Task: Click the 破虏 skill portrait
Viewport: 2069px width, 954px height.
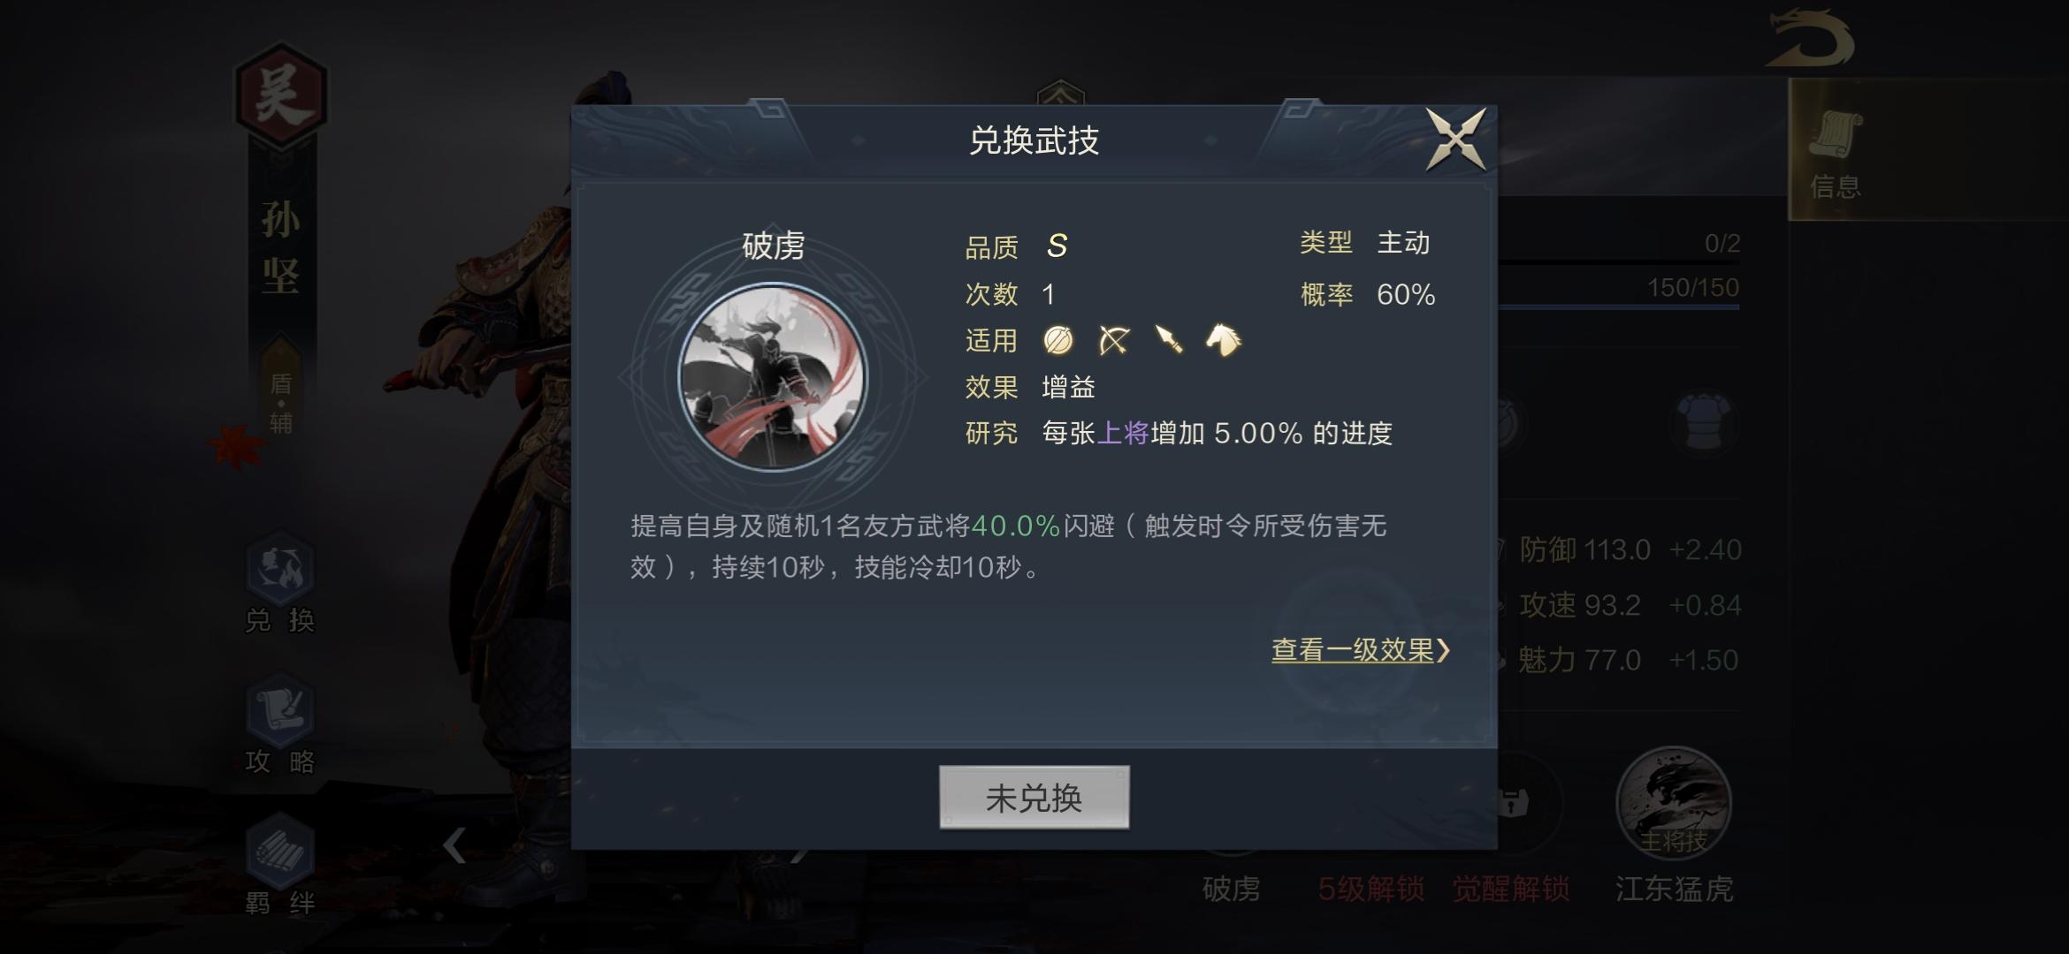Action: 773,377
